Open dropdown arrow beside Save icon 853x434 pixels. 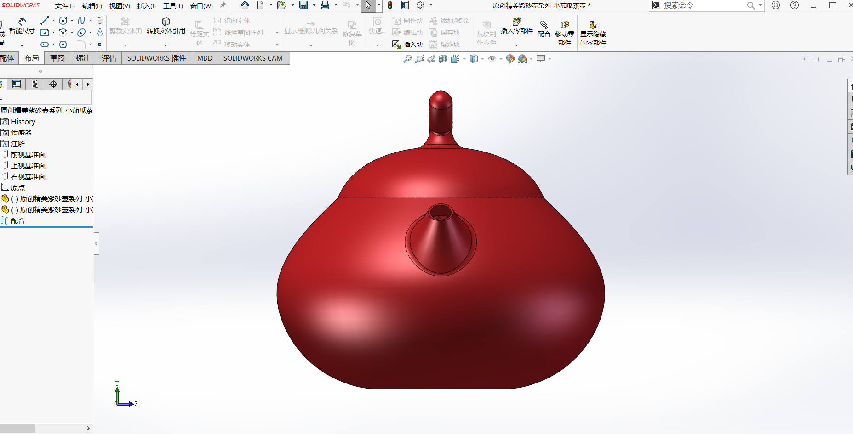click(314, 6)
